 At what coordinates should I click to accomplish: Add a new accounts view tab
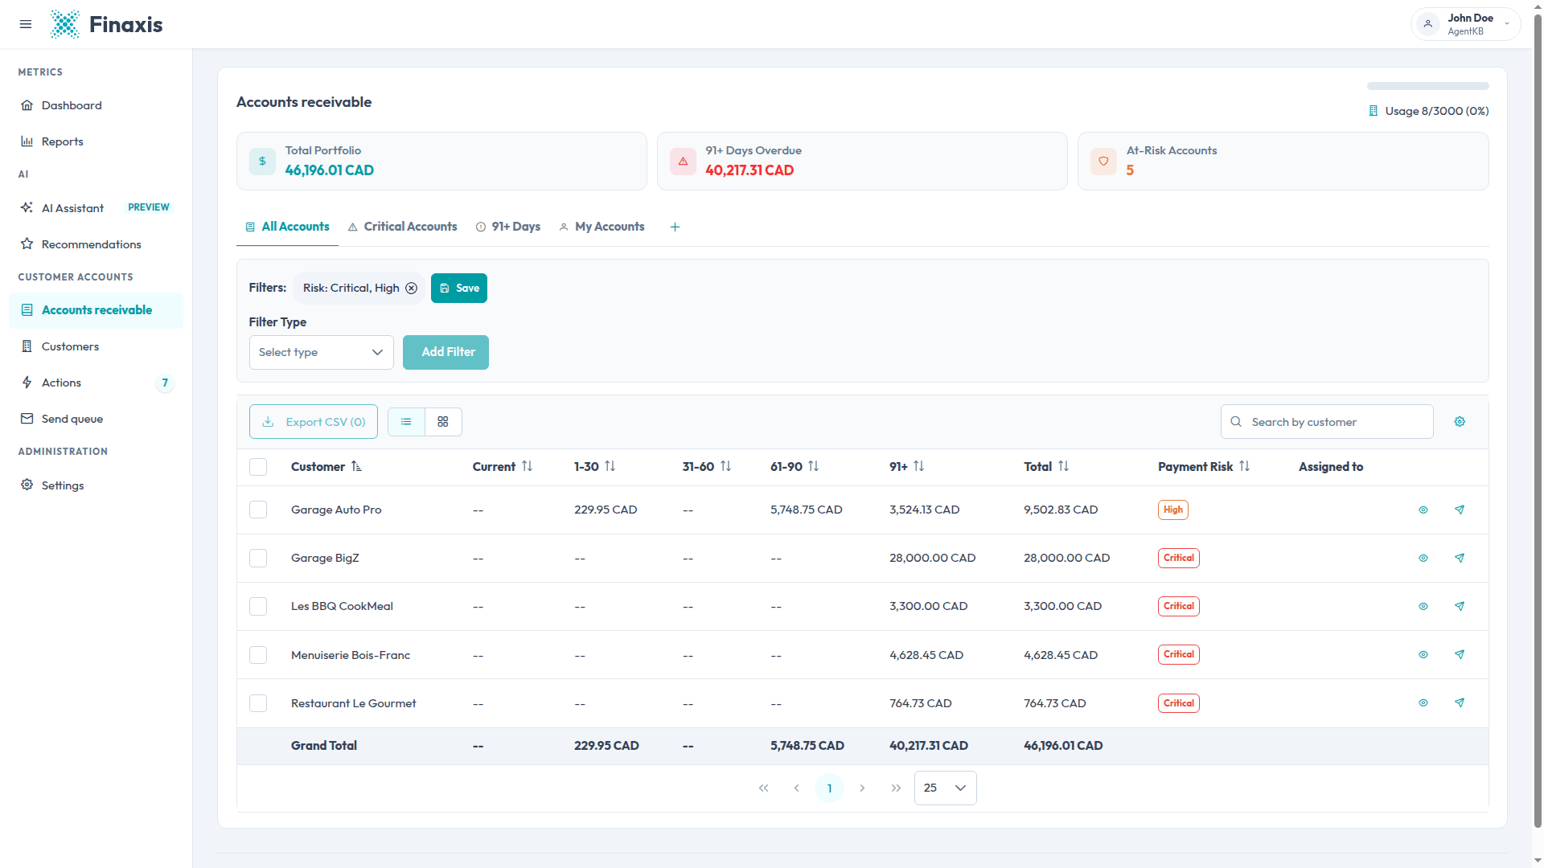[675, 227]
